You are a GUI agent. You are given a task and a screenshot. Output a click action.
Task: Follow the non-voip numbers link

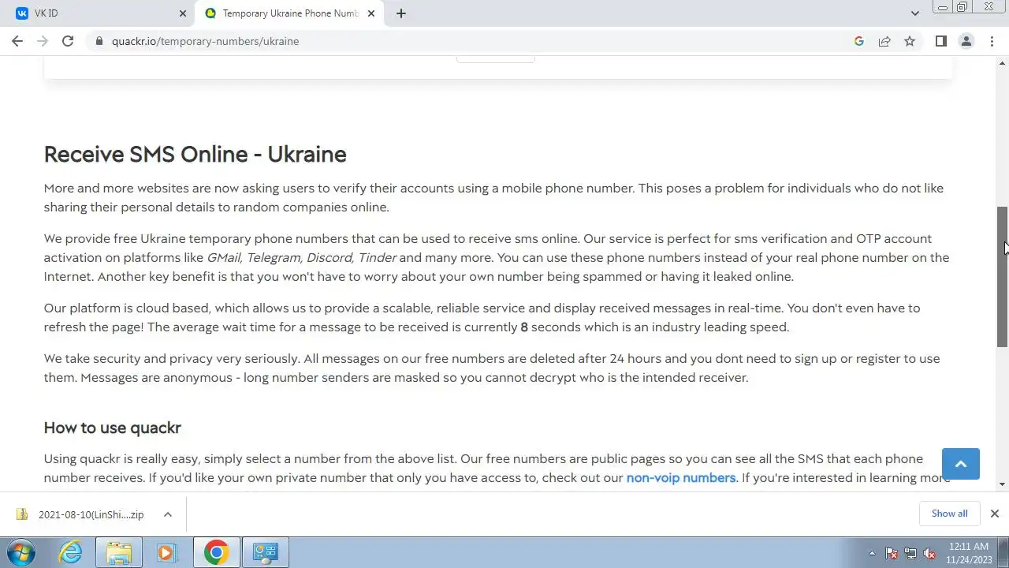[x=681, y=477]
